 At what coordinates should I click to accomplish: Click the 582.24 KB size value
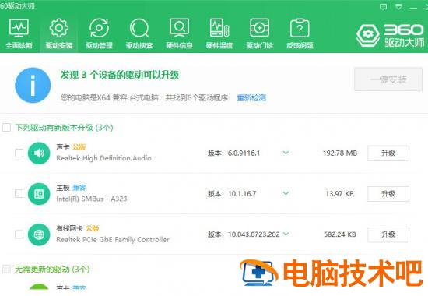(x=340, y=234)
